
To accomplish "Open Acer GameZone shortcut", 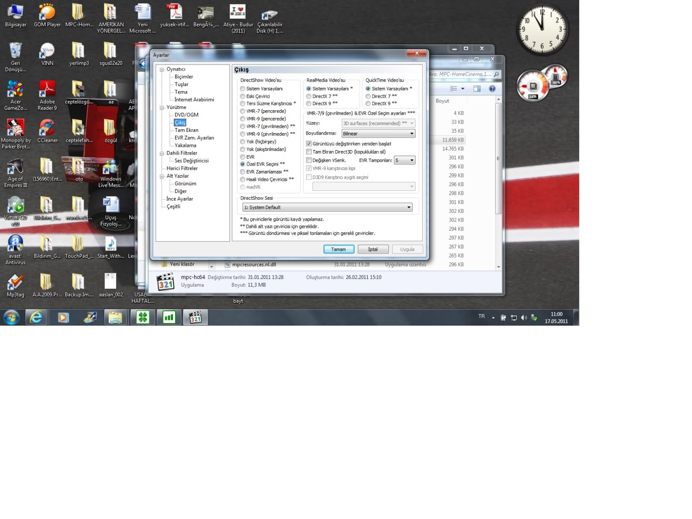I will click(16, 96).
